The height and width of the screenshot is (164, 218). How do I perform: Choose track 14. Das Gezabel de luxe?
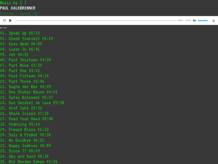32,103
